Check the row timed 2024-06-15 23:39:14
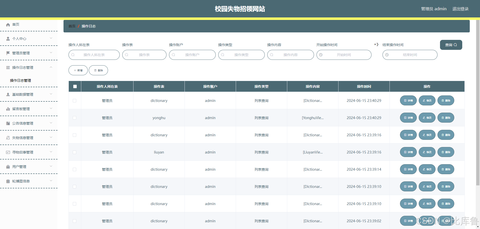The height and width of the screenshot is (229, 480). point(74,169)
